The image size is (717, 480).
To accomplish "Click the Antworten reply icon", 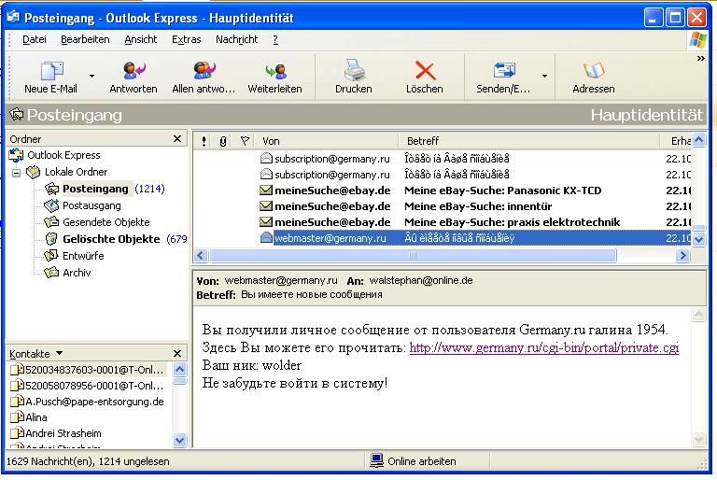I will point(134,70).
